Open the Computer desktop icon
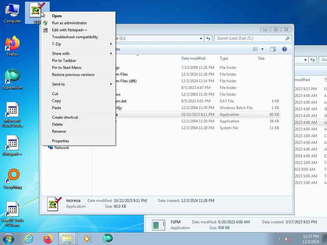Viewport: 327px width, 245px height. coord(12,13)
